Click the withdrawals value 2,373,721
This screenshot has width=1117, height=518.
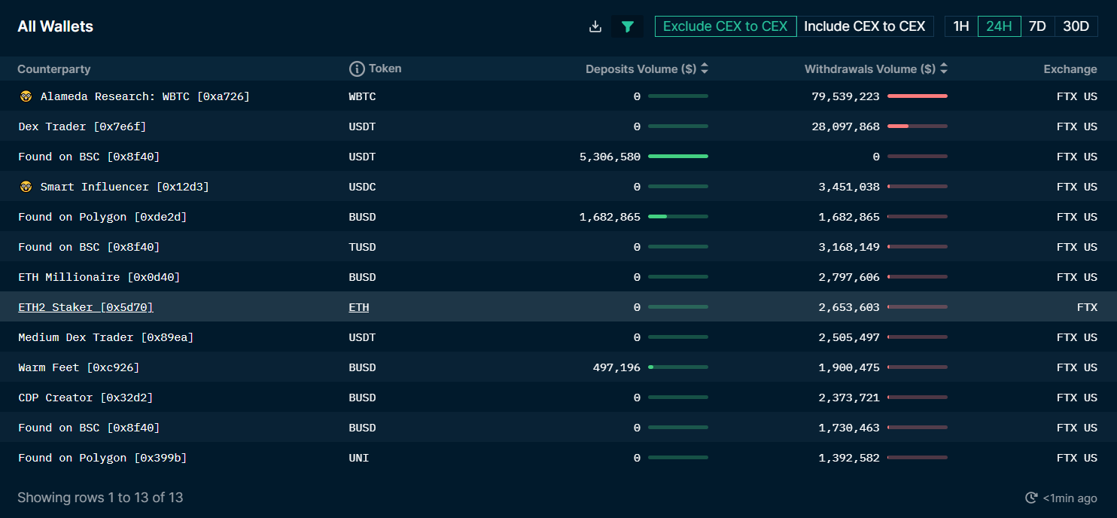(849, 398)
